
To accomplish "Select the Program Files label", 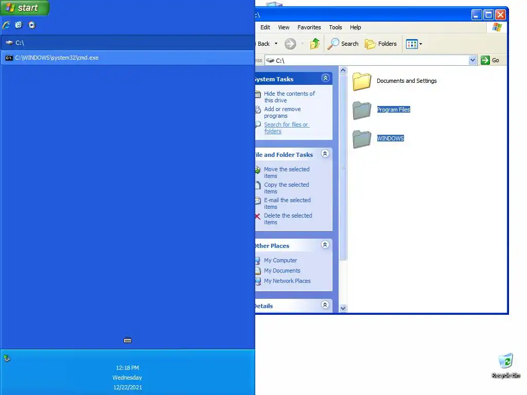I will (393, 110).
